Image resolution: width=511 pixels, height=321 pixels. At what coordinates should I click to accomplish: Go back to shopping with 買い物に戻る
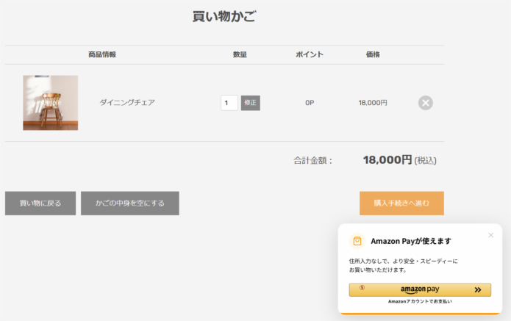pos(40,203)
